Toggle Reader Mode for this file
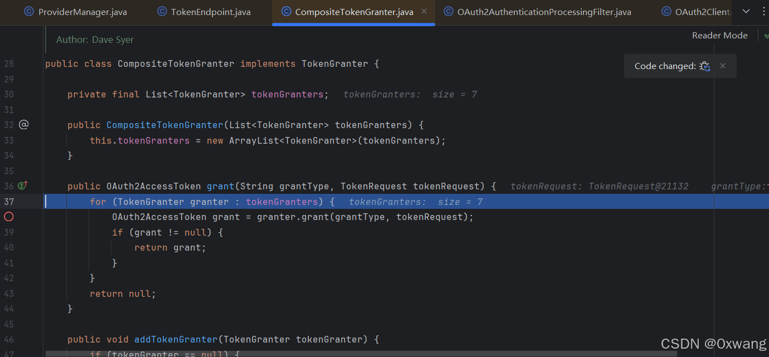769x357 pixels. (x=719, y=35)
